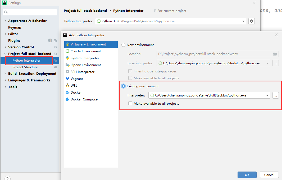282x180 pixels.
Task: Click the WSL penguin icon
Action: point(67,86)
